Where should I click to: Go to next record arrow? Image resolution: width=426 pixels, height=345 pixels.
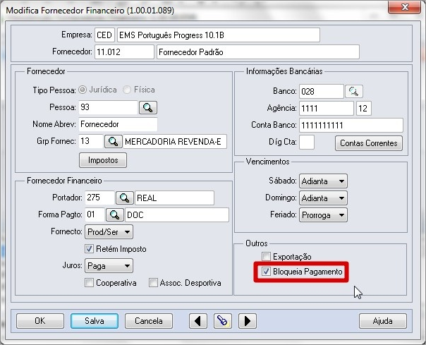coord(248,321)
